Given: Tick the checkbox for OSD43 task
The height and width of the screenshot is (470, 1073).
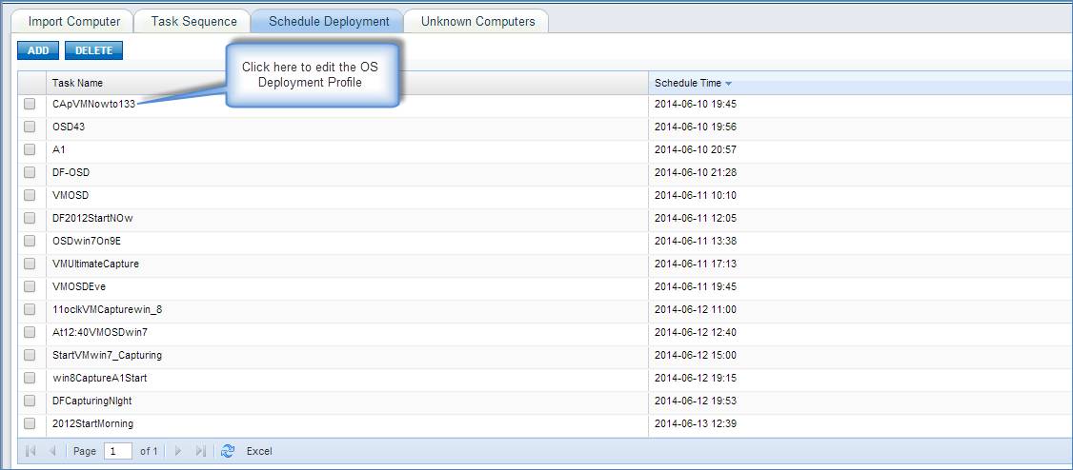Looking at the screenshot, I should [30, 127].
